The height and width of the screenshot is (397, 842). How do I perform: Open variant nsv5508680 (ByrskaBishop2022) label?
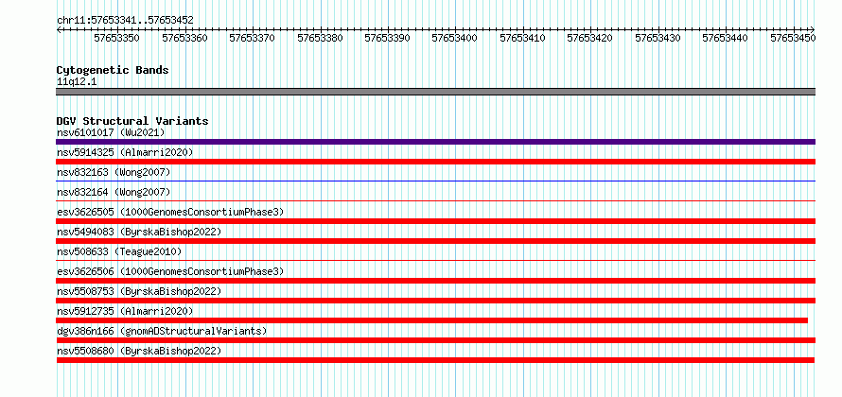(x=139, y=351)
